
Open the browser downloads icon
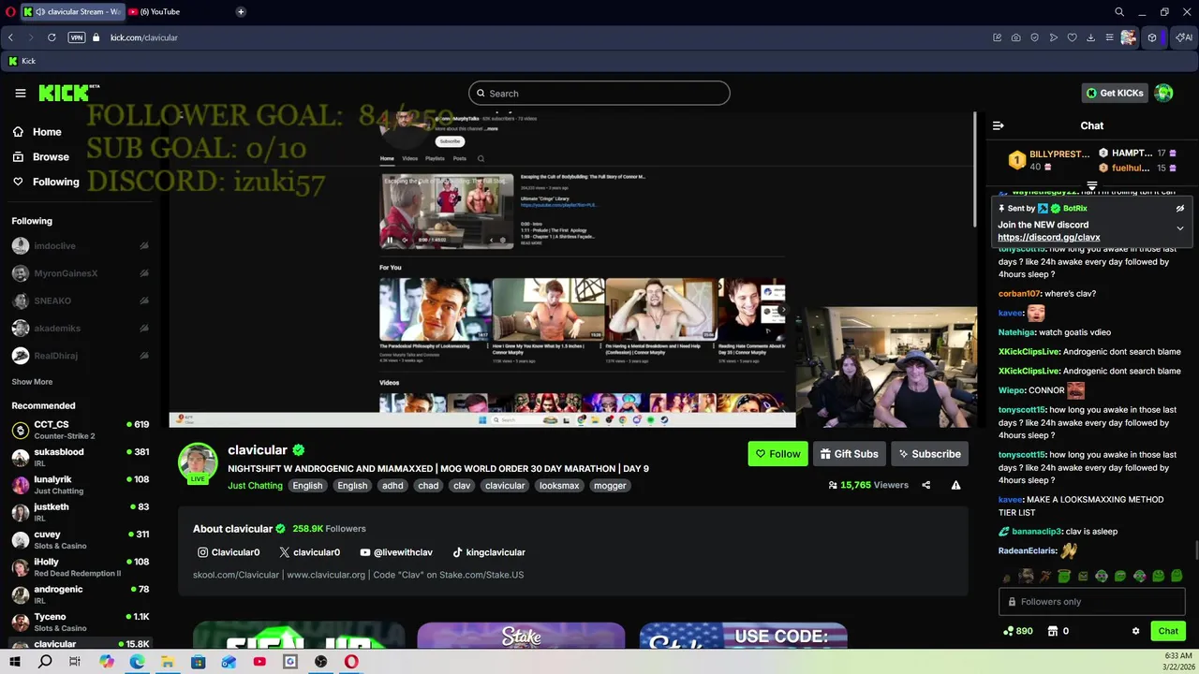click(1090, 37)
